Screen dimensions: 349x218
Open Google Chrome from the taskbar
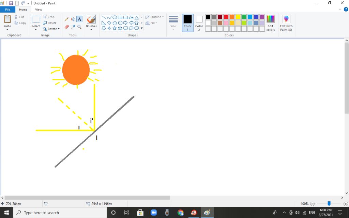[x=180, y=213]
